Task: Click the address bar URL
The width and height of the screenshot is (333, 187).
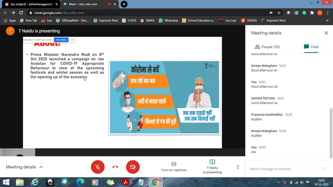Action: [59, 13]
